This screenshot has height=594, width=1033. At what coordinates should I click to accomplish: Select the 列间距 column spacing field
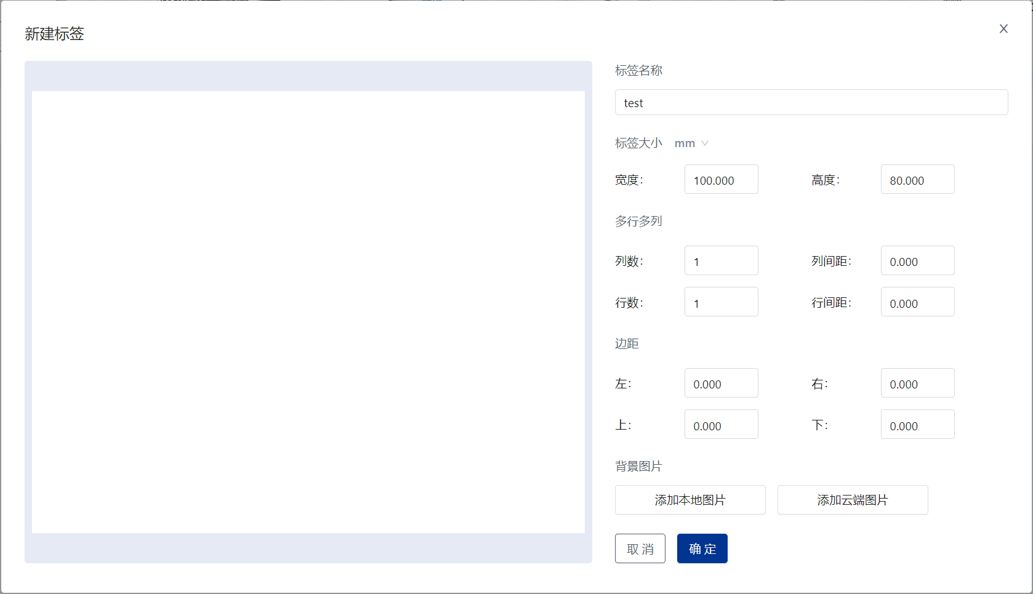917,261
